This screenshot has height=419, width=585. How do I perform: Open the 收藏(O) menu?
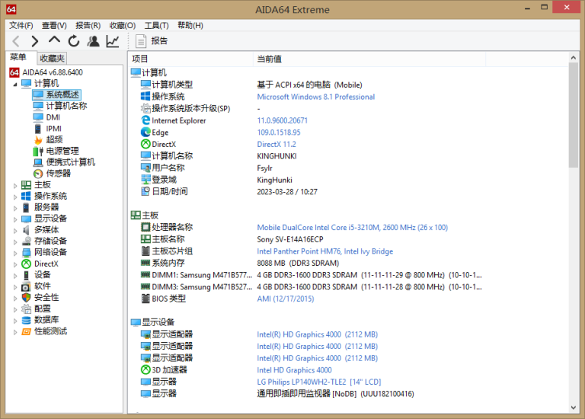(123, 25)
